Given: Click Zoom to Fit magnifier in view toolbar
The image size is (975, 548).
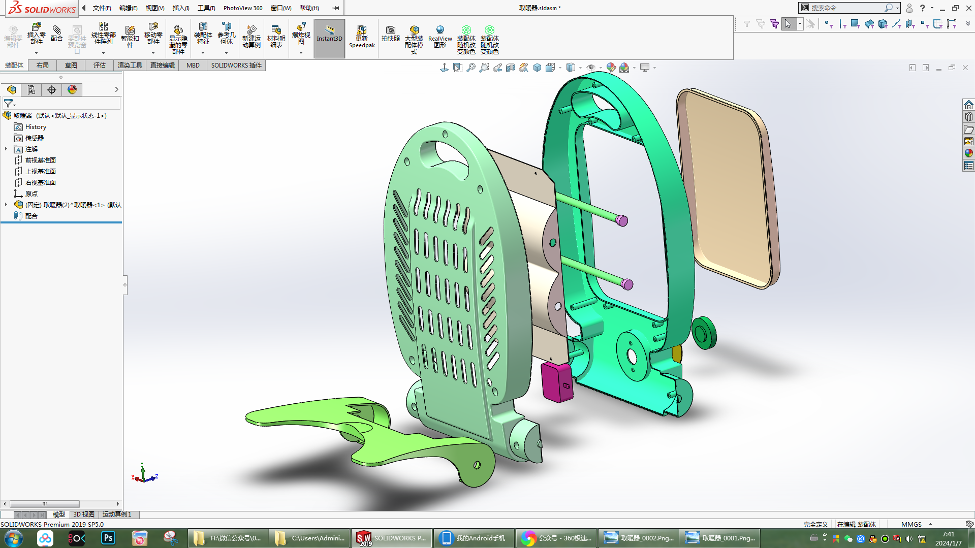Looking at the screenshot, I should pyautogui.click(x=471, y=68).
